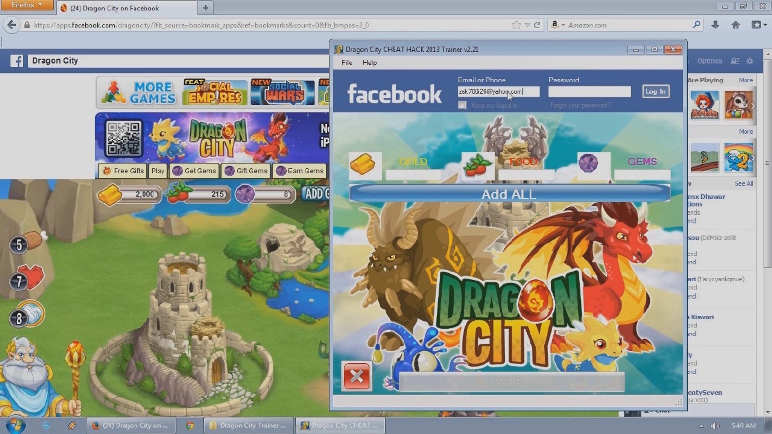Focus the FOOD amount input field
This screenshot has height=434, width=772.
(x=526, y=174)
